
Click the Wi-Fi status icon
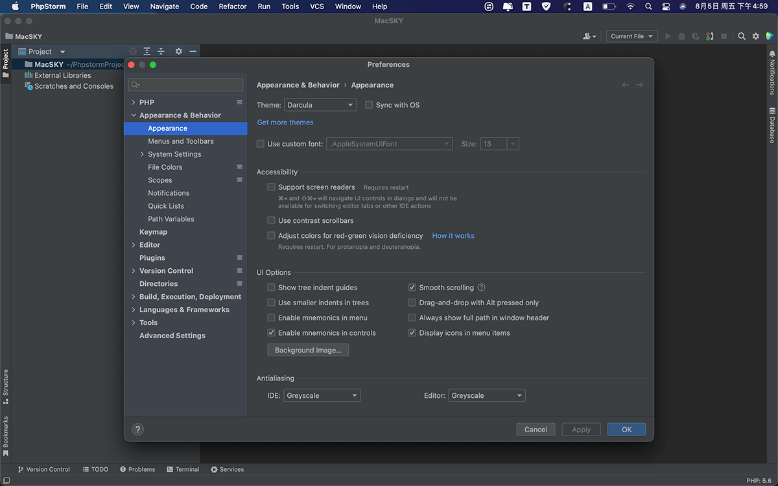[x=630, y=6]
